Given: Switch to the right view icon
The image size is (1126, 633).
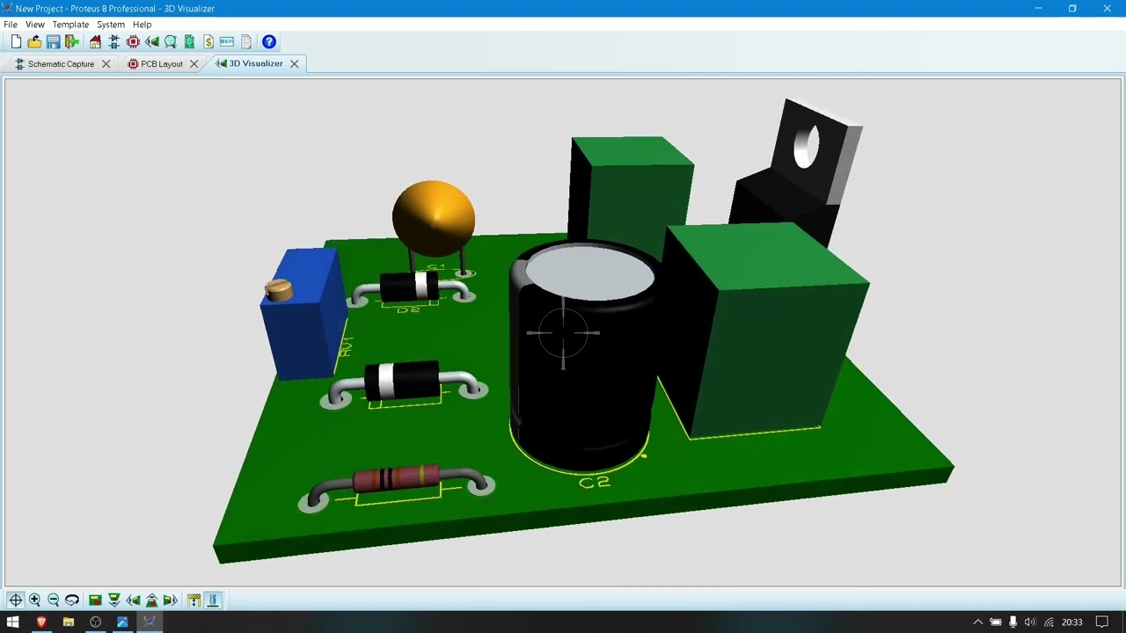Looking at the screenshot, I should point(171,600).
